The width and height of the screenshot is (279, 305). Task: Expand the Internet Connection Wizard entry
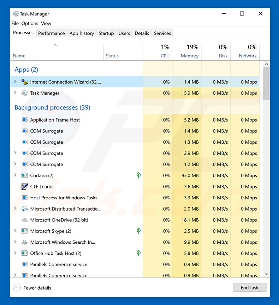(x=15, y=82)
